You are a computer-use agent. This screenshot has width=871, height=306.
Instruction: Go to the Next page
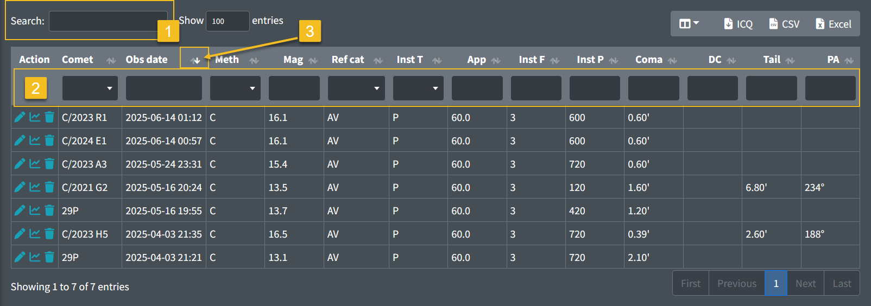[x=805, y=283]
